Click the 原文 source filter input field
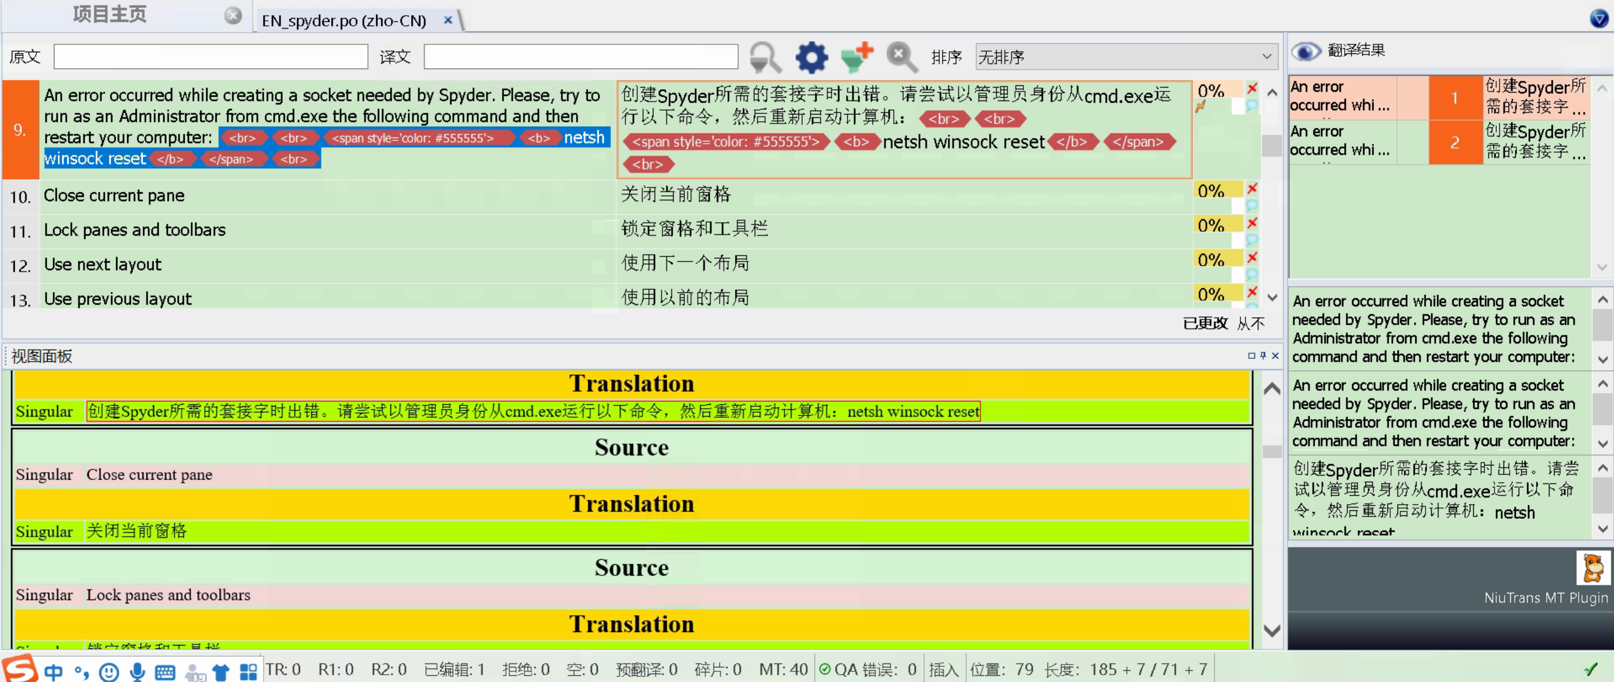Screen dimensions: 1614x682 (210, 57)
